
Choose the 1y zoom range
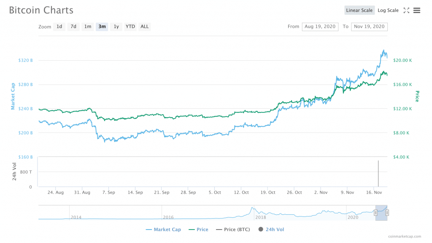click(116, 27)
